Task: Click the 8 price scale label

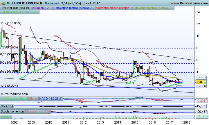Action: click(x=197, y=48)
